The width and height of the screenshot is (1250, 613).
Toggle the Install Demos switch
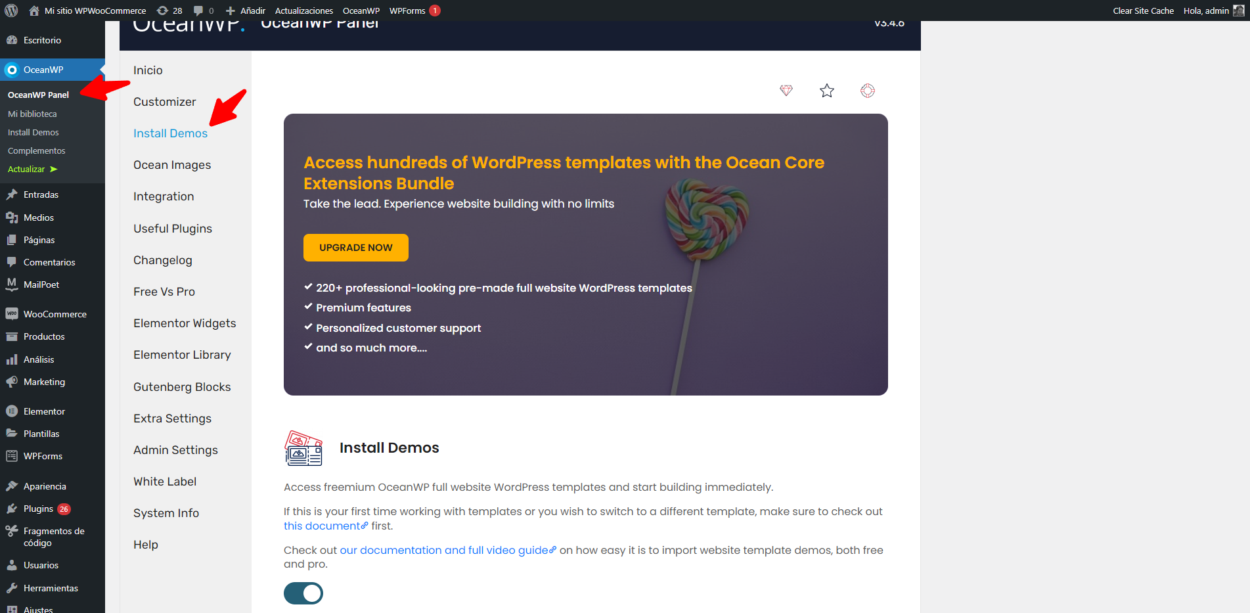coord(303,593)
